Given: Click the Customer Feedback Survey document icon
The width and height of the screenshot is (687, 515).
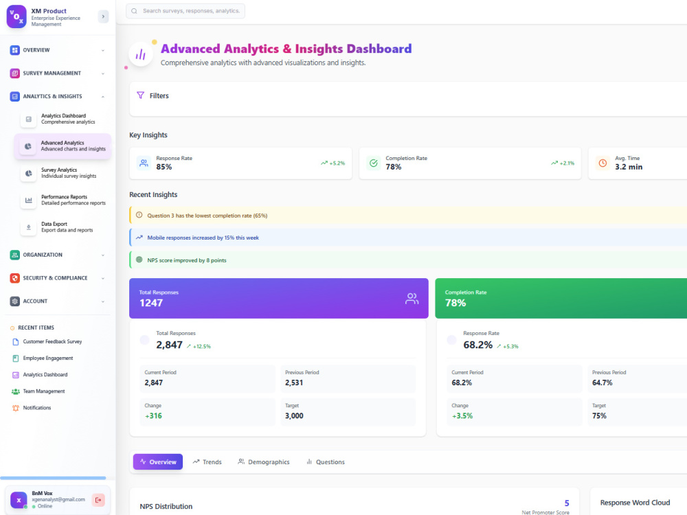Looking at the screenshot, I should pos(16,341).
